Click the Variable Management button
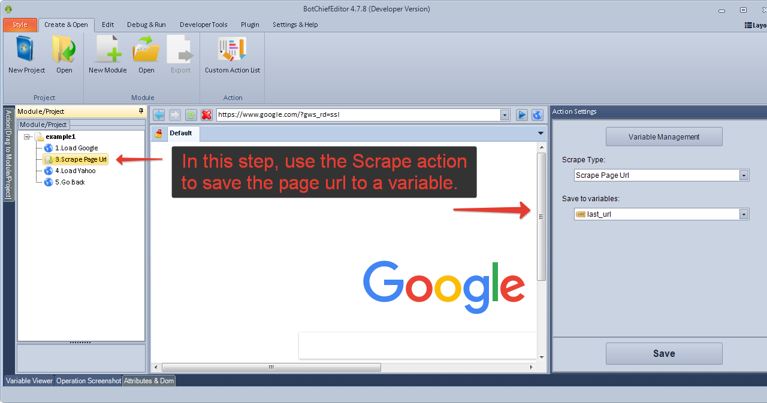Screen dimensions: 767x403 tap(664, 137)
